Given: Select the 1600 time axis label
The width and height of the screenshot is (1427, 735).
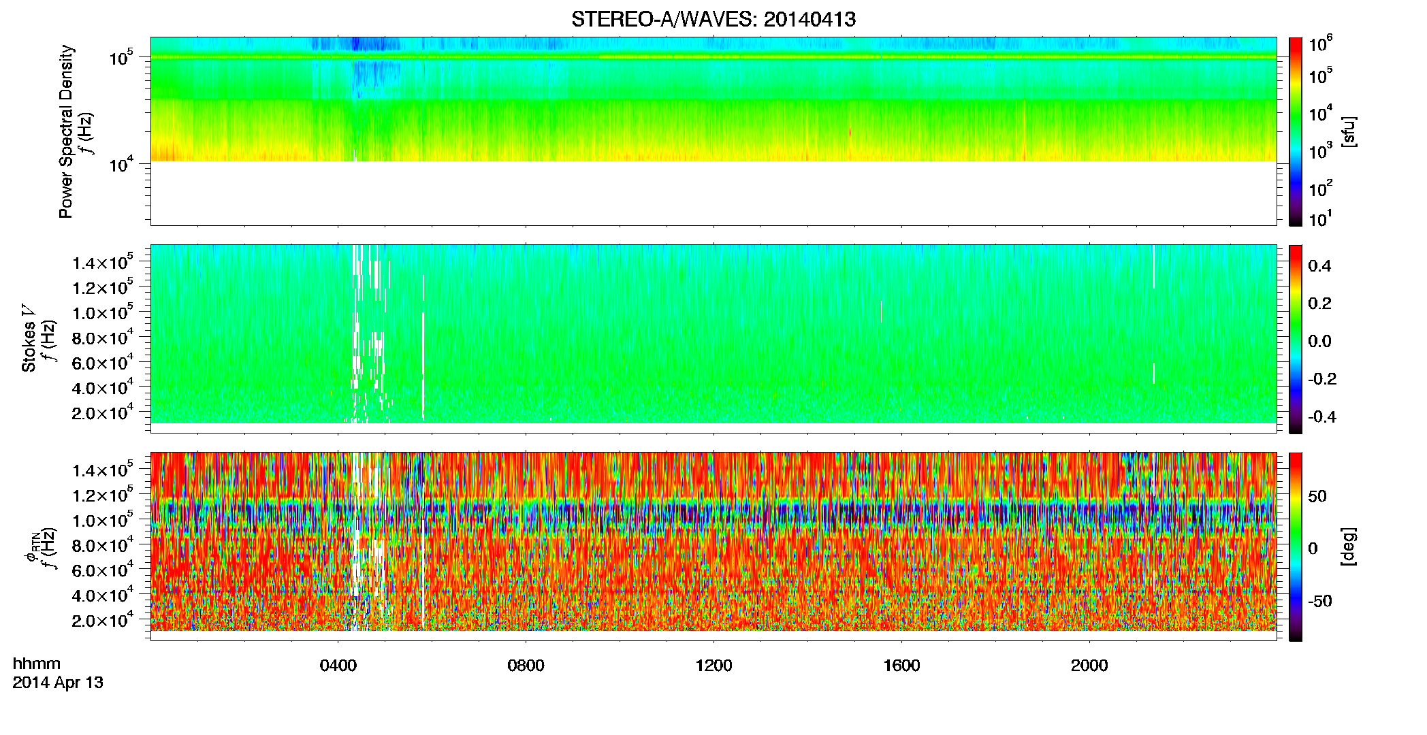Looking at the screenshot, I should point(901,666).
